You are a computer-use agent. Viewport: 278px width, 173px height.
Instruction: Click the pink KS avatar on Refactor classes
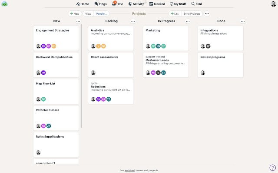point(43,126)
